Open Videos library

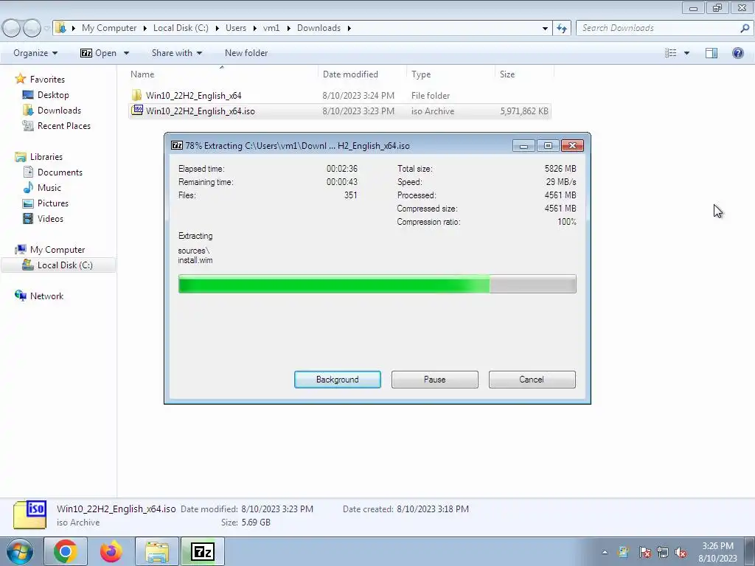pos(50,218)
